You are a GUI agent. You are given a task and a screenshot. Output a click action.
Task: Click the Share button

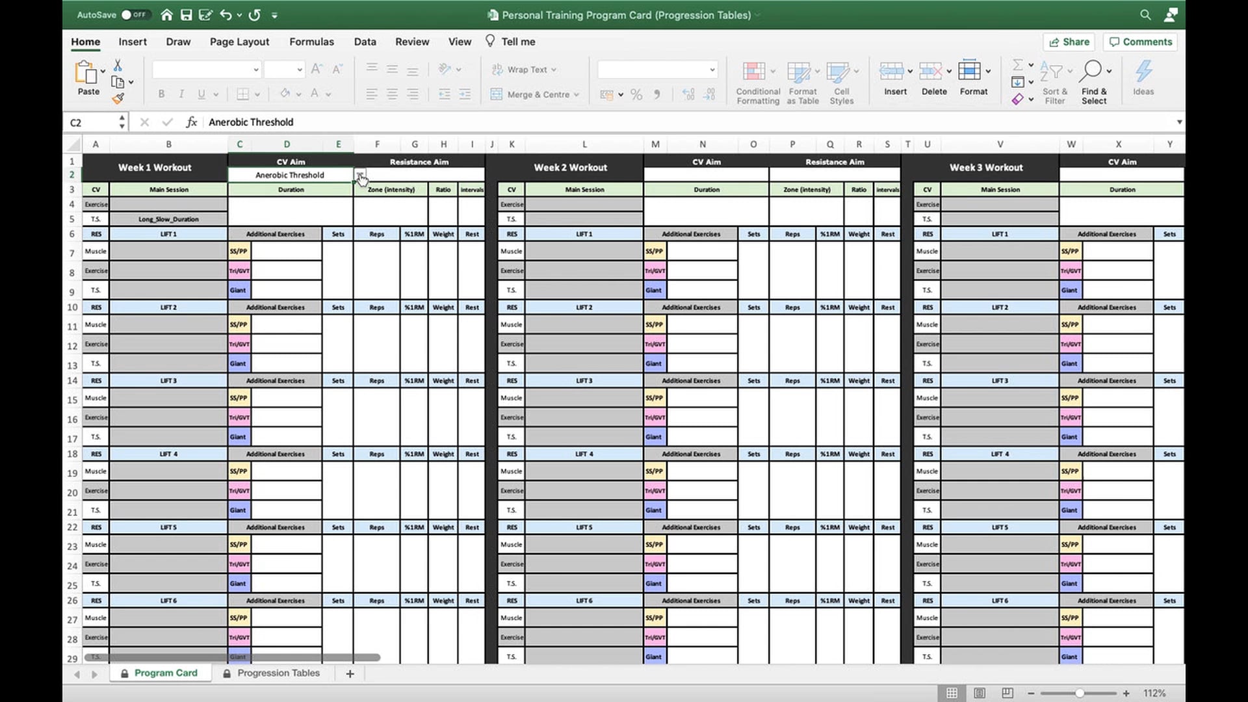(x=1069, y=42)
